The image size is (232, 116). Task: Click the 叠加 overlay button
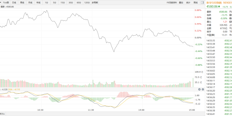point(181,2)
